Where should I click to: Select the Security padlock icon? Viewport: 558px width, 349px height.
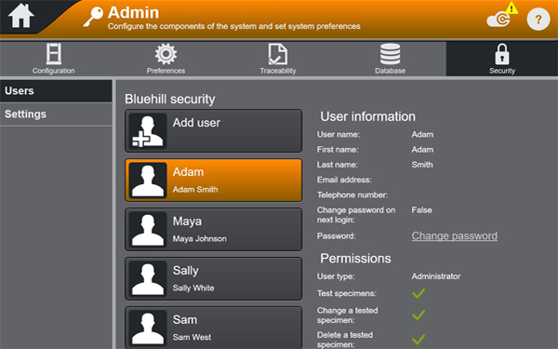[x=502, y=54]
